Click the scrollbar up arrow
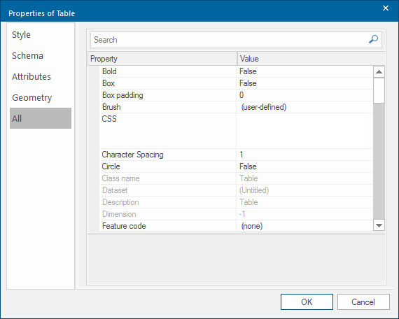The image size is (399, 319). [x=379, y=72]
